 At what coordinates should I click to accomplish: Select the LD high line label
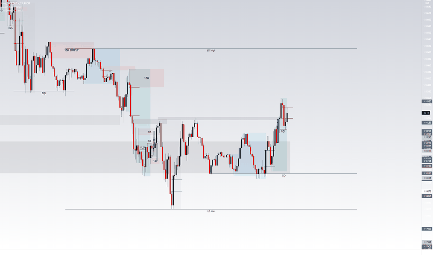tap(211, 51)
